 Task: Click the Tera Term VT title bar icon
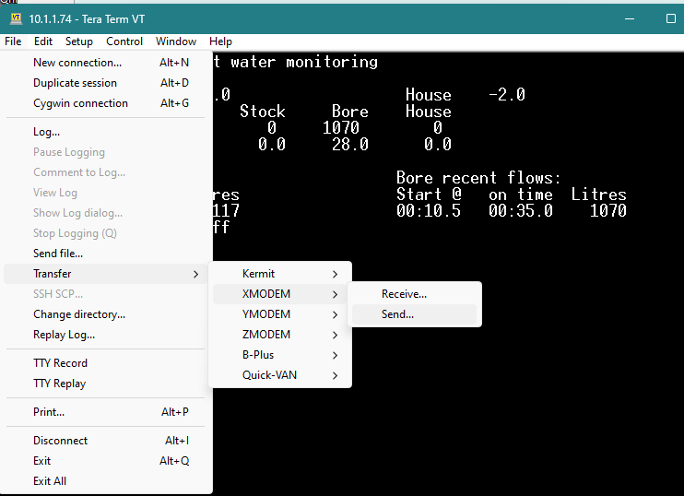click(15, 18)
